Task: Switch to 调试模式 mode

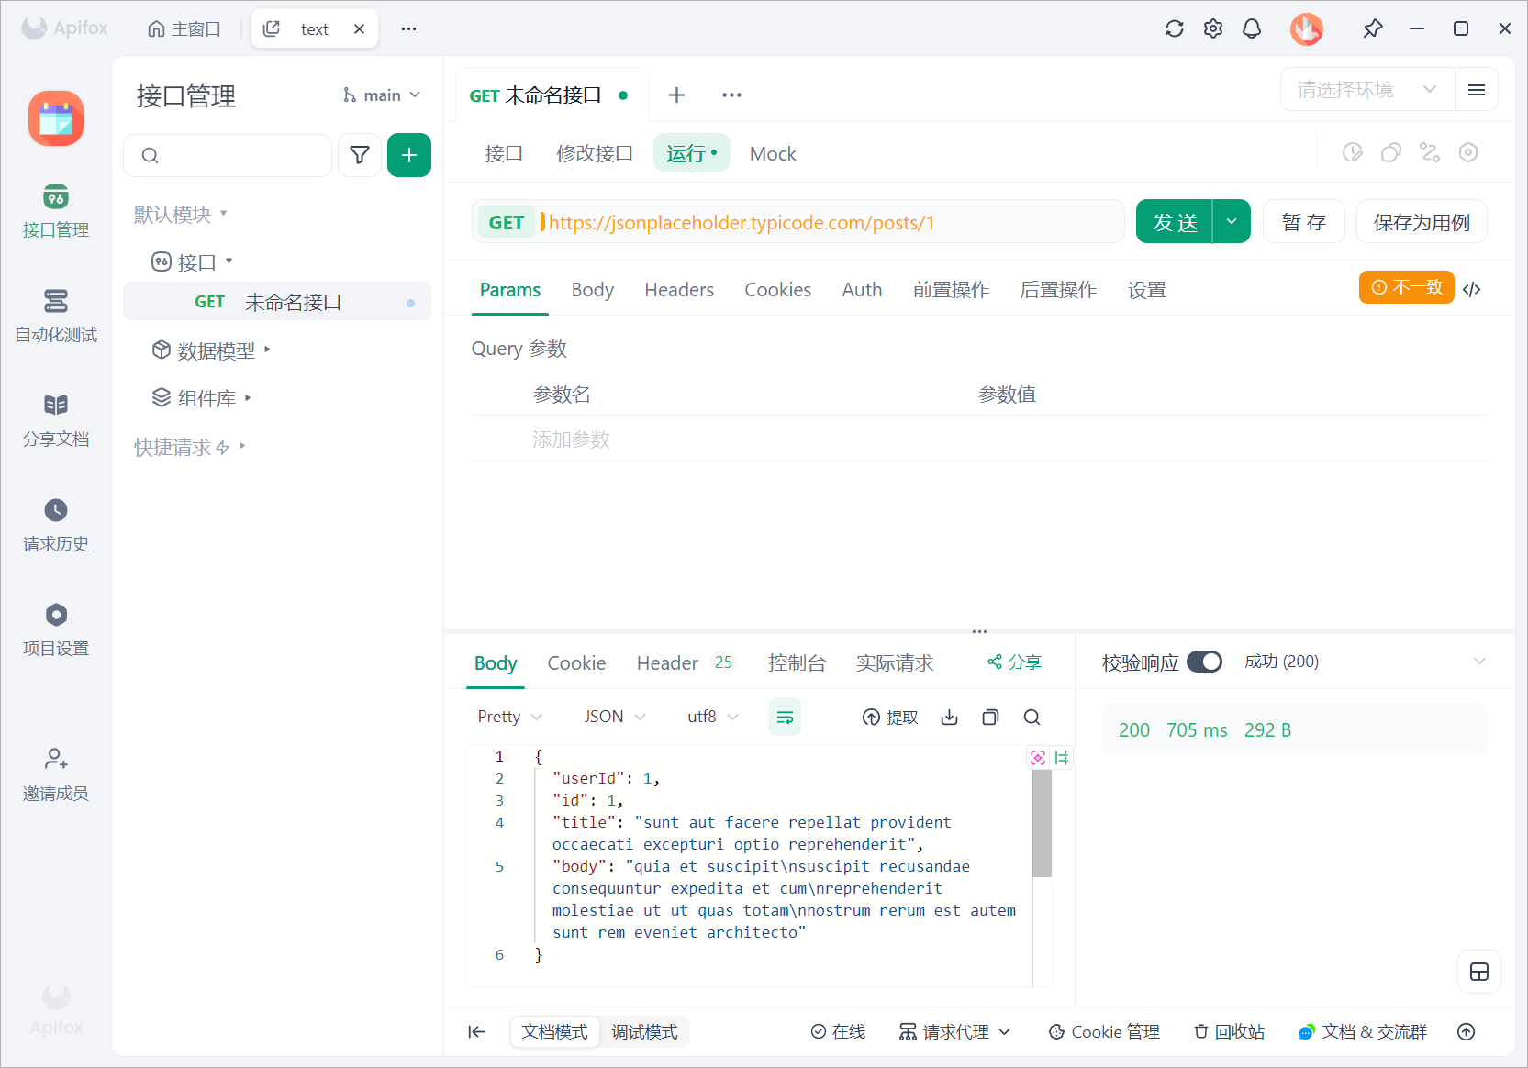Action: (644, 1031)
